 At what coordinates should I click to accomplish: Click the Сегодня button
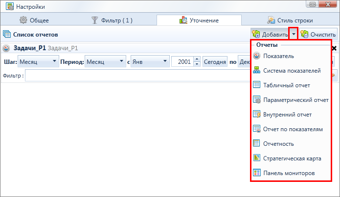point(215,62)
